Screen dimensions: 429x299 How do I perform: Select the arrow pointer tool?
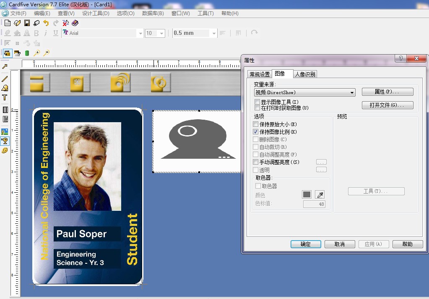click(x=5, y=67)
